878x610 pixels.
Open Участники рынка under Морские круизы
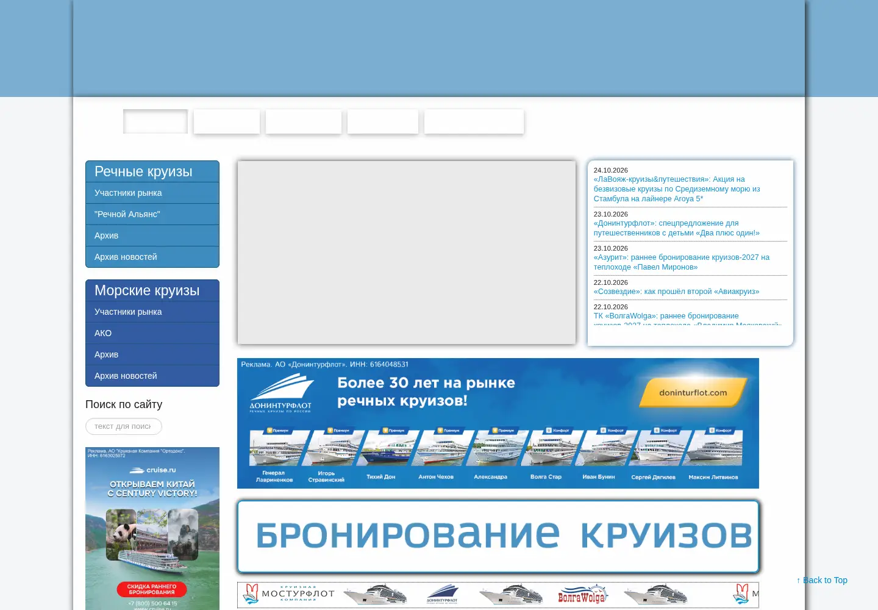click(152, 312)
